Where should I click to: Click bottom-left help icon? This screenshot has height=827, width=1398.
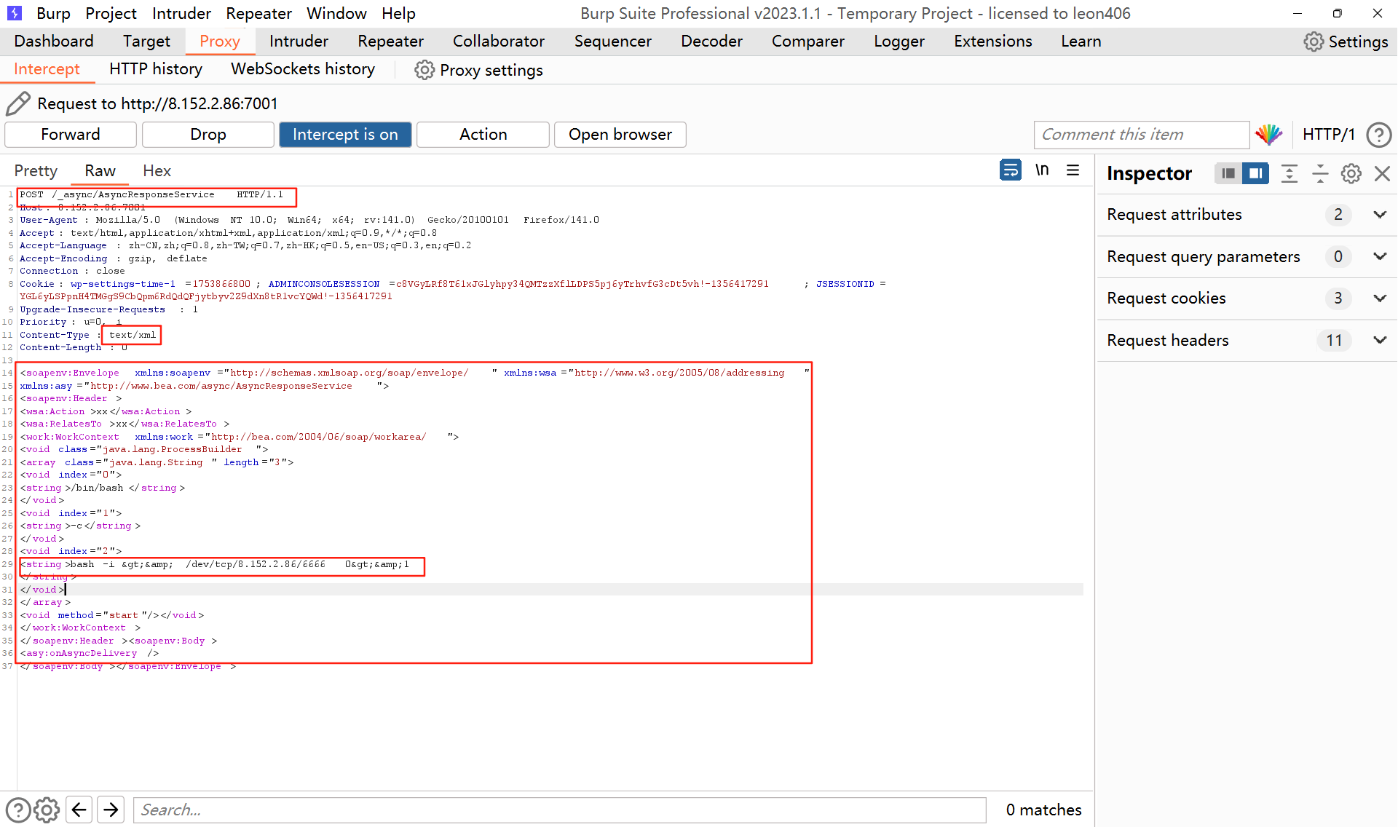tap(18, 810)
